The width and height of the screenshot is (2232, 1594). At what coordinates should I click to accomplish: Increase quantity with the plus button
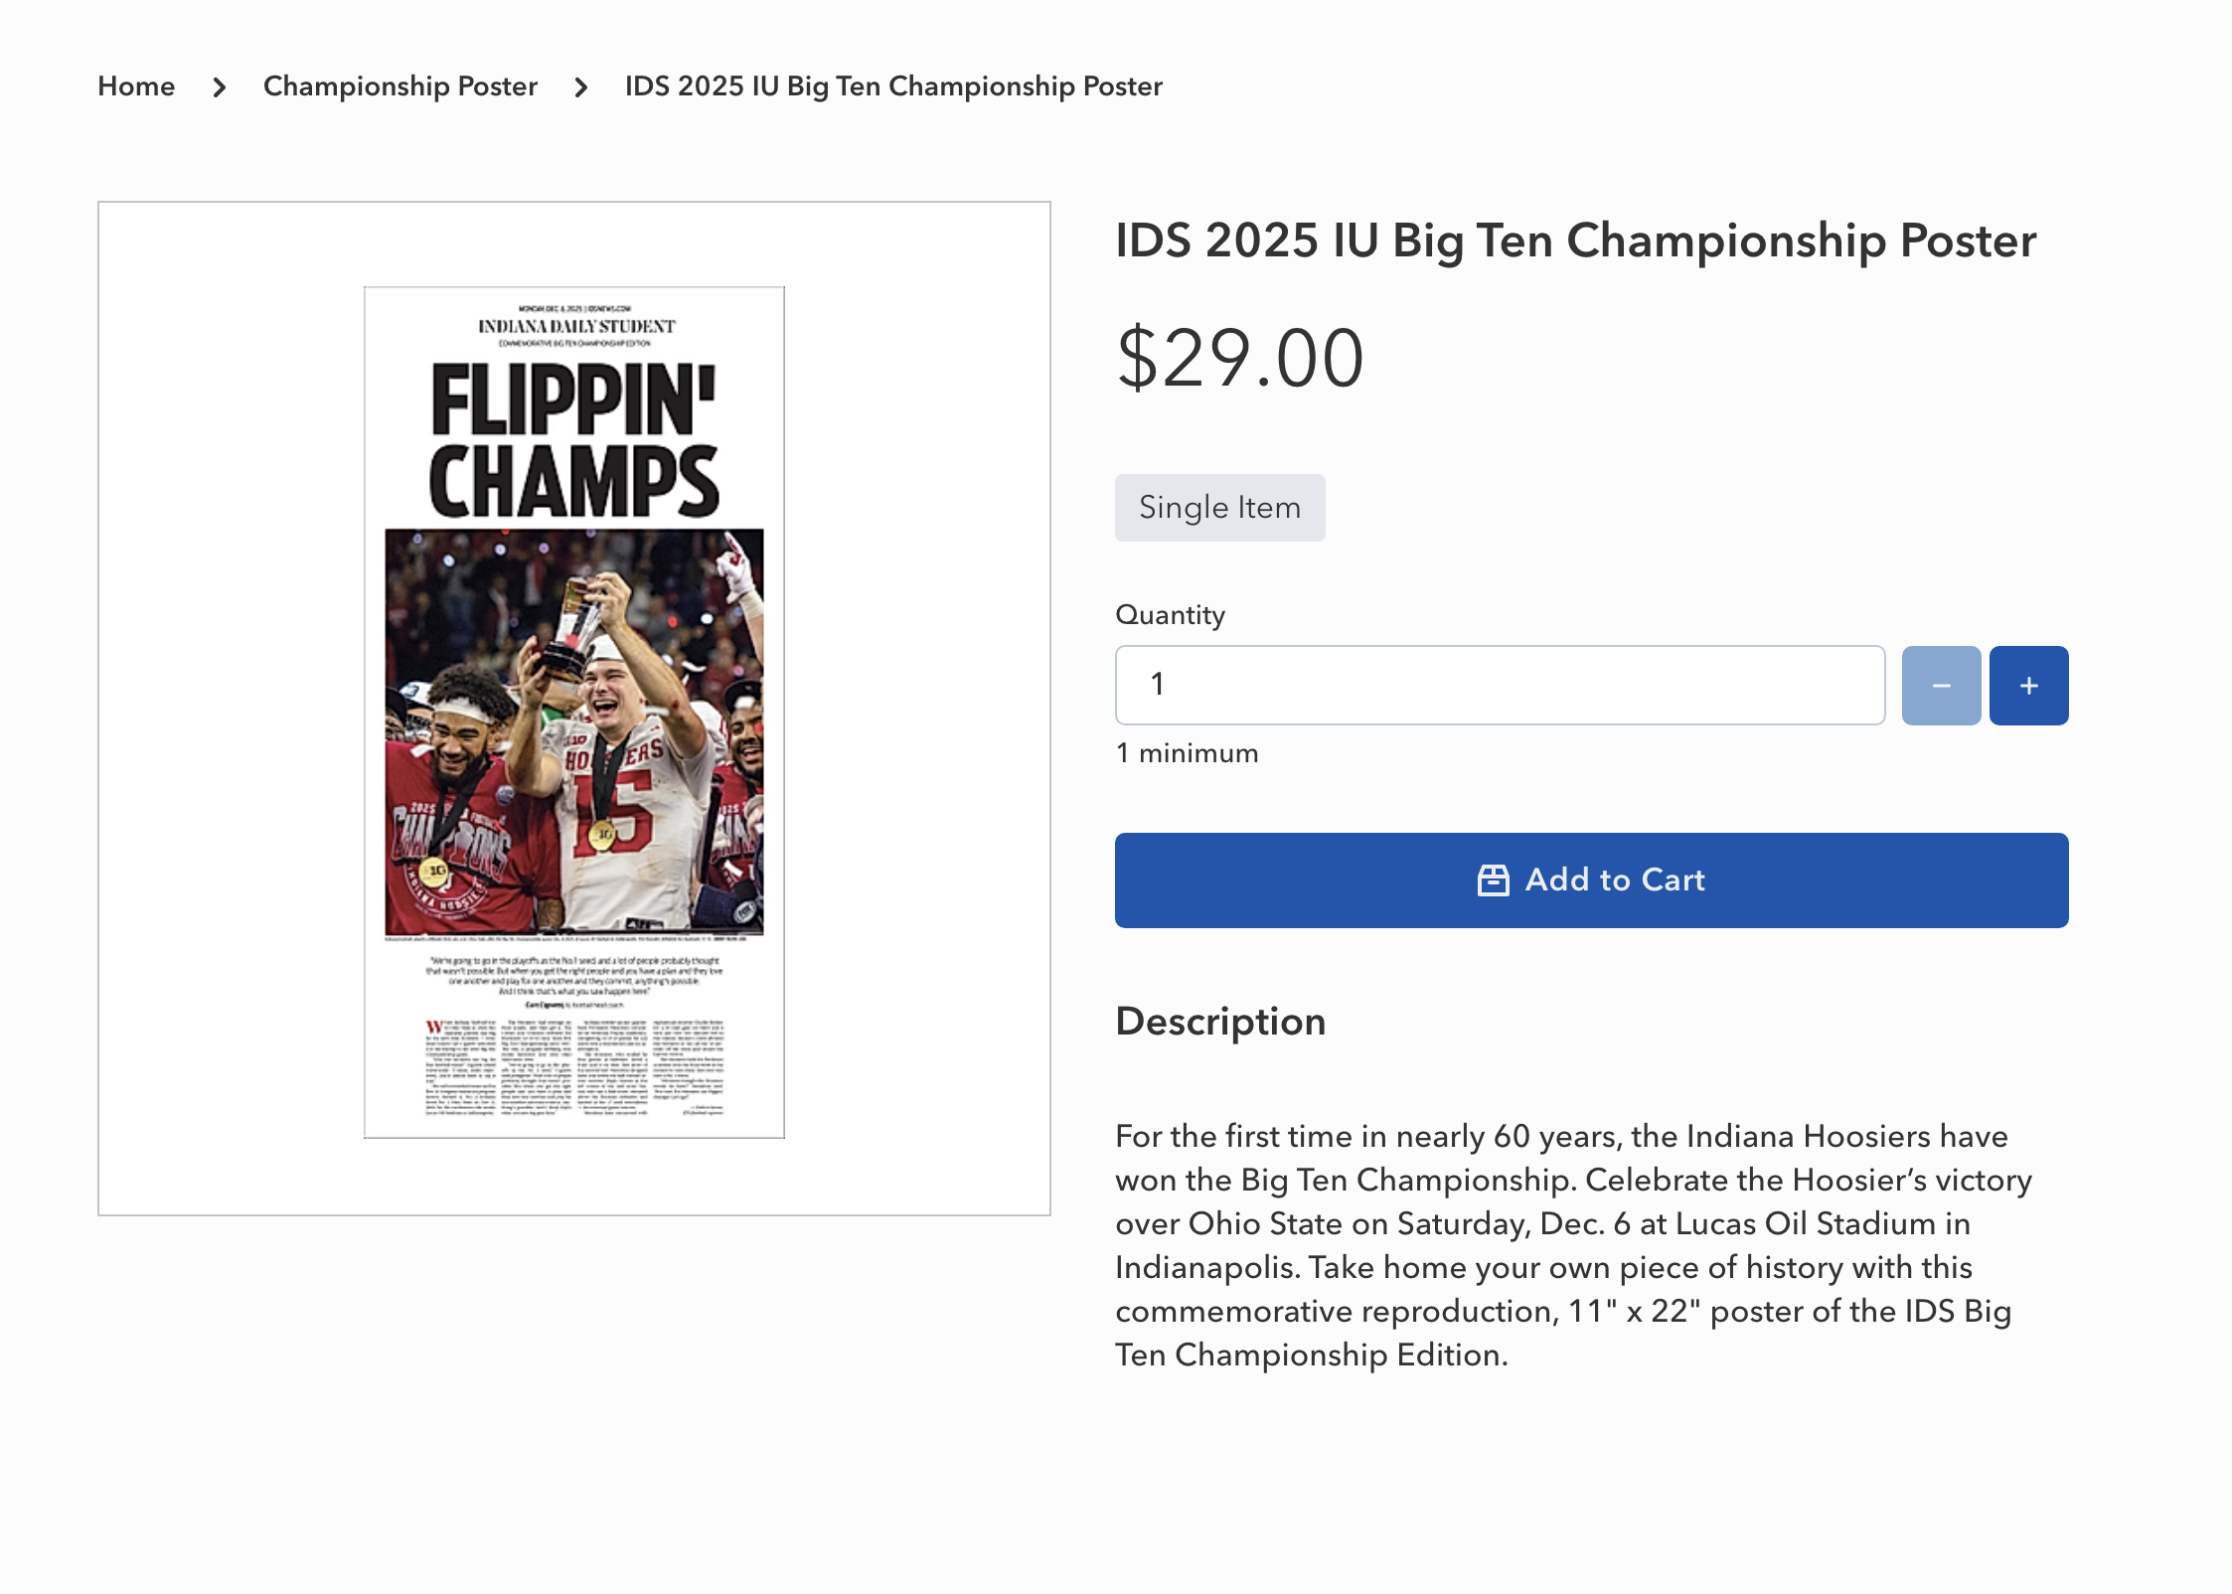point(2028,686)
